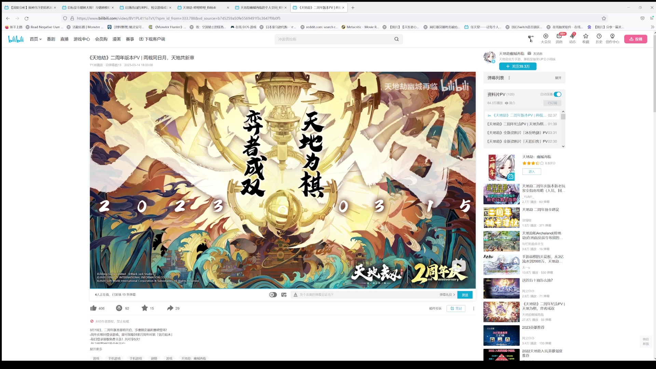The image size is (656, 369).
Task: Expand the 弹幕列表 danmaku list
Action: 558,78
